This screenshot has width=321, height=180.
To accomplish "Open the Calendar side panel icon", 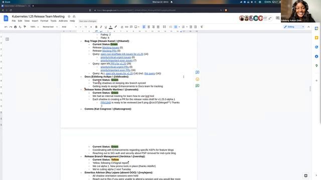I will pyautogui.click(x=316, y=28).
